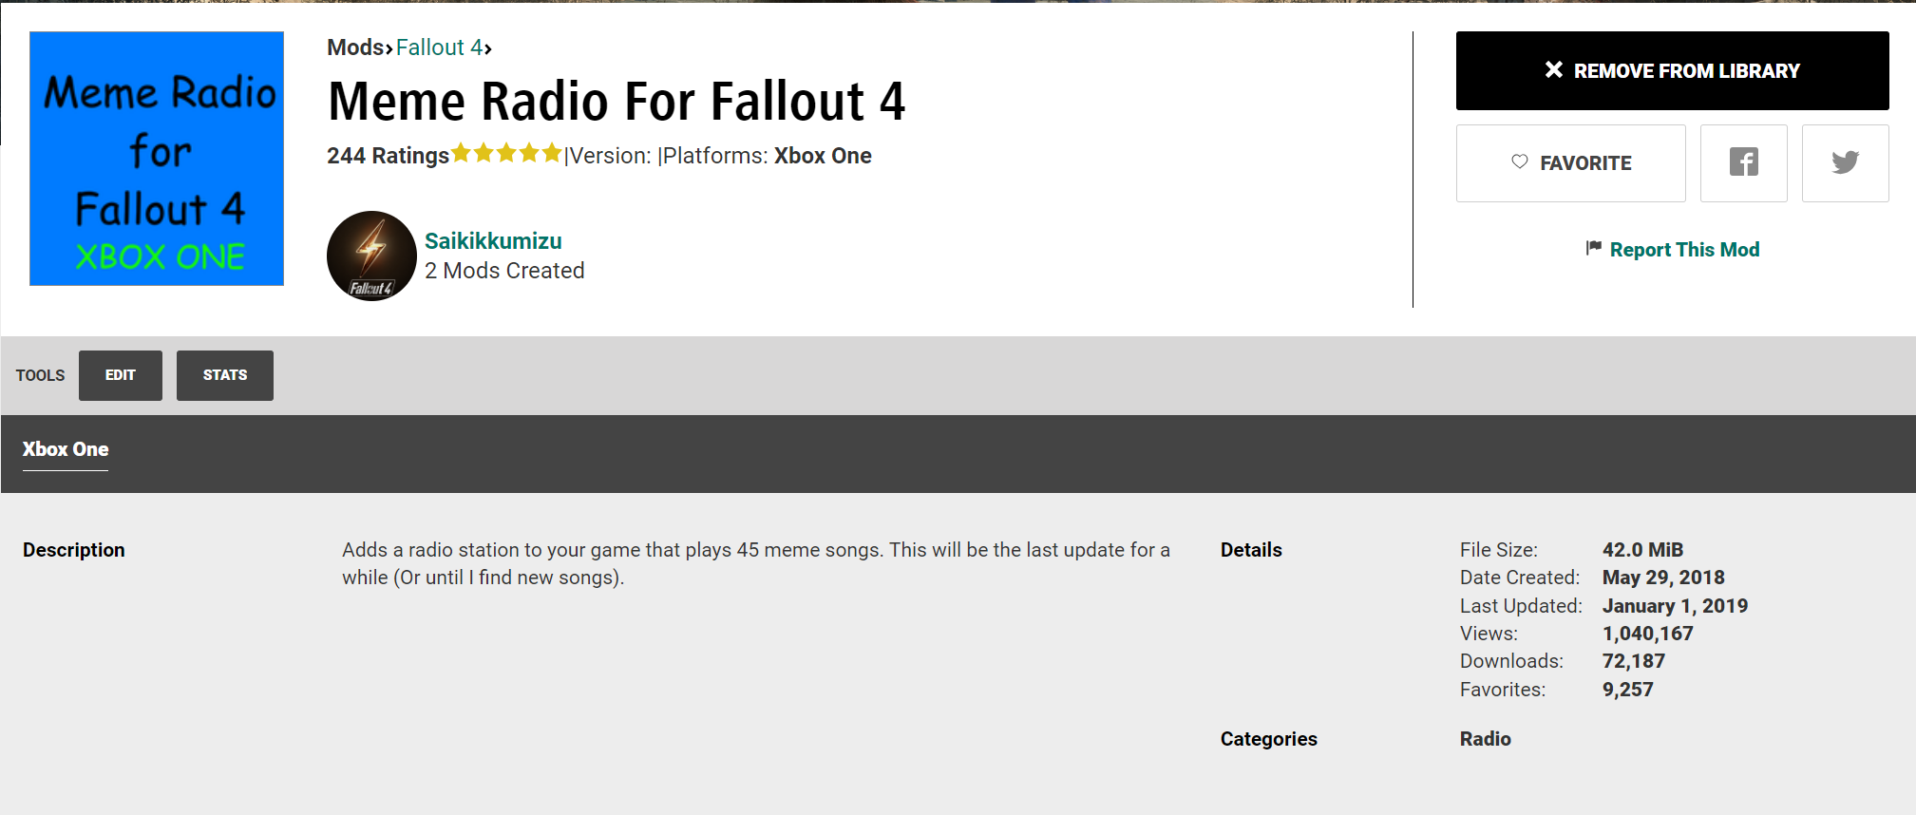Screen dimensions: 1916x815
Task: Go to the Mods breadcrumb
Action: pos(355,47)
